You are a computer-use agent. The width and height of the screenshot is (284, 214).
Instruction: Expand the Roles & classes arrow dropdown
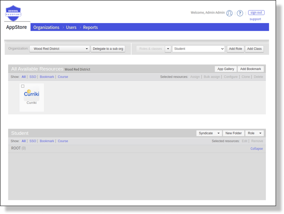[168, 49]
